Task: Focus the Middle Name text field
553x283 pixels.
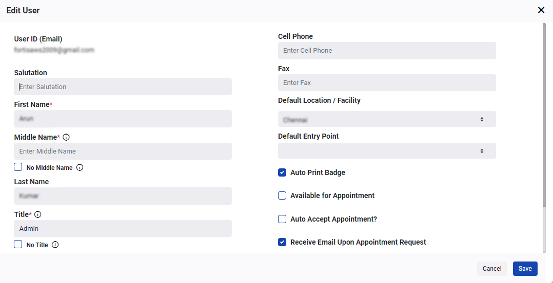Action: click(x=123, y=151)
